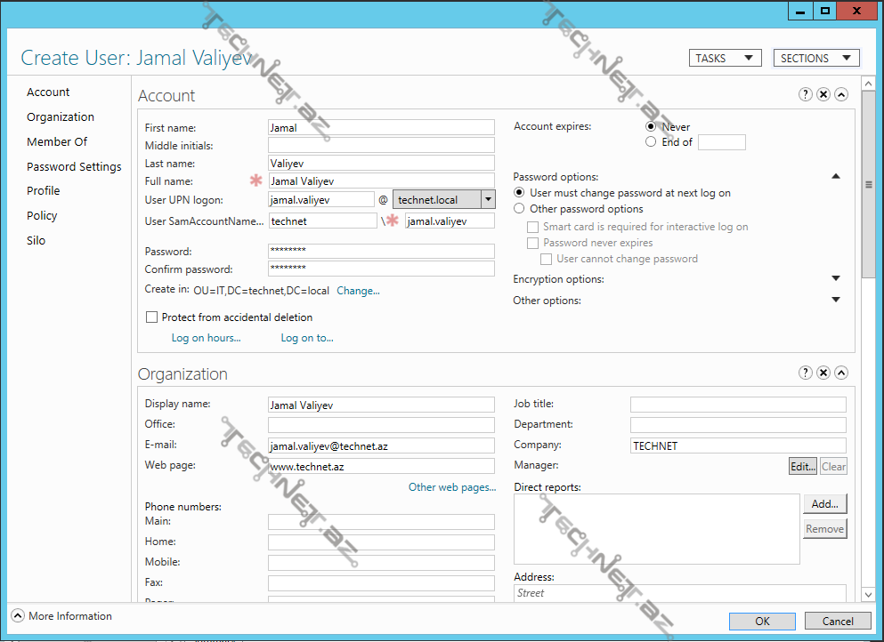This screenshot has height=642, width=884.
Task: Remove the Organization section using its X icon
Action: point(823,373)
